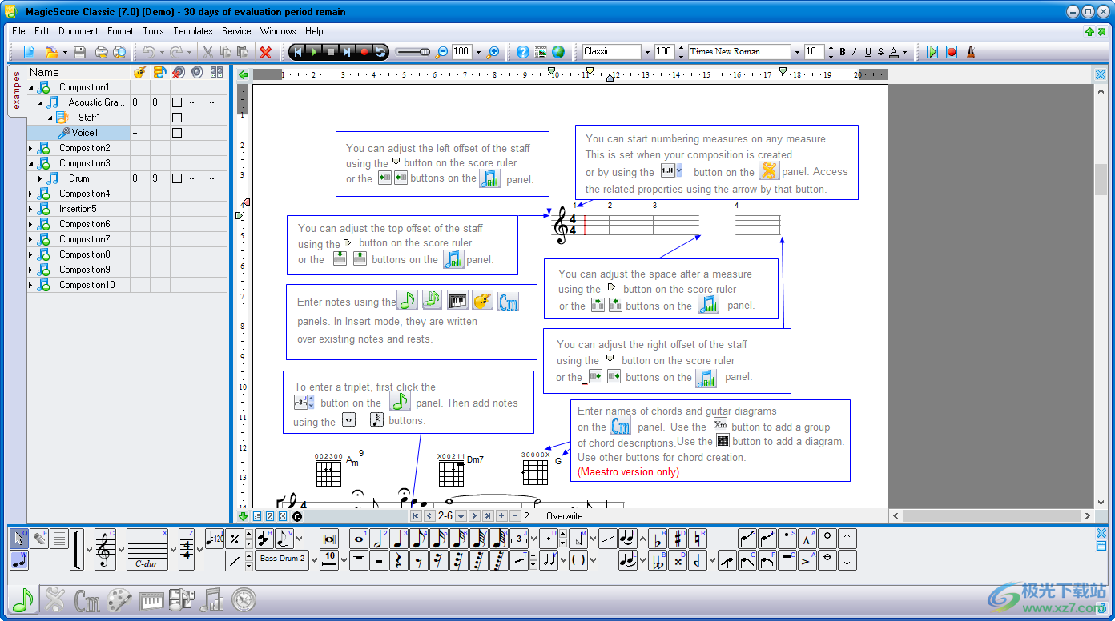The height and width of the screenshot is (621, 1115).
Task: Go to the next page with the navigation arrow
Action: [x=473, y=516]
